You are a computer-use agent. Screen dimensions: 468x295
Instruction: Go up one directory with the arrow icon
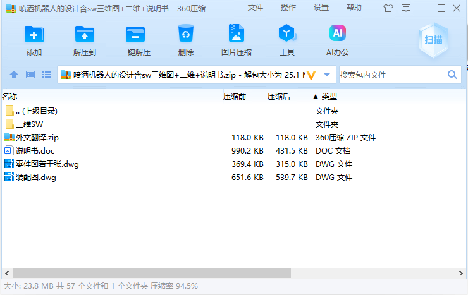tap(14, 75)
